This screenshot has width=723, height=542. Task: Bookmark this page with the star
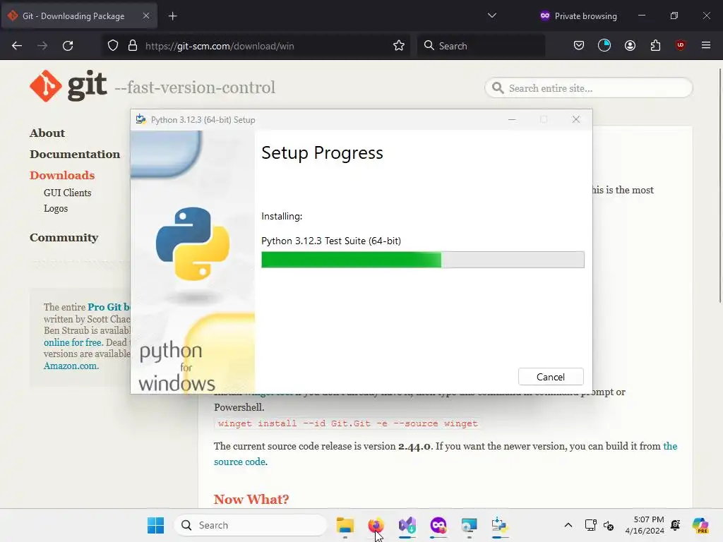pyautogui.click(x=399, y=46)
